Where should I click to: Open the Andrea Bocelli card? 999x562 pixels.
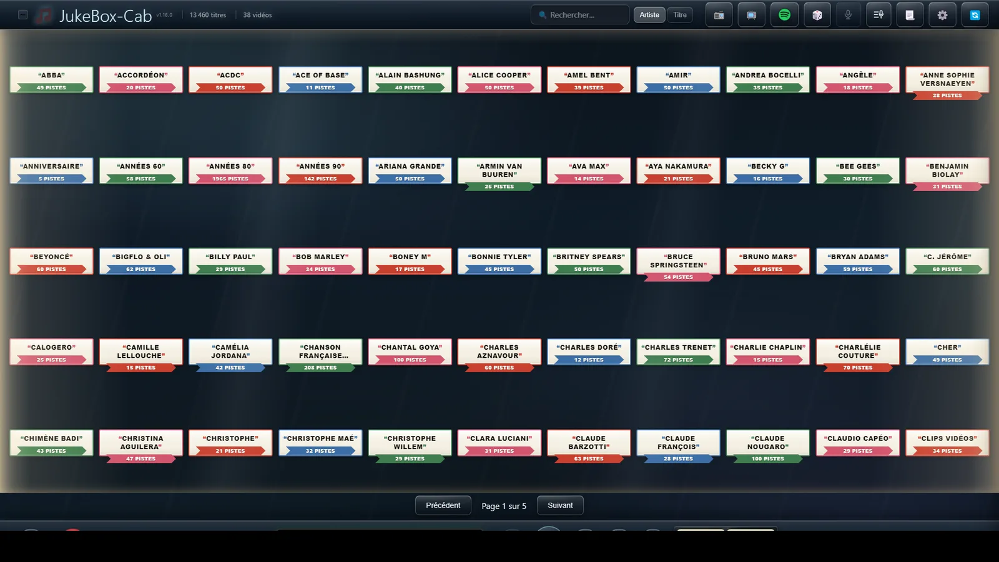pyautogui.click(x=768, y=80)
